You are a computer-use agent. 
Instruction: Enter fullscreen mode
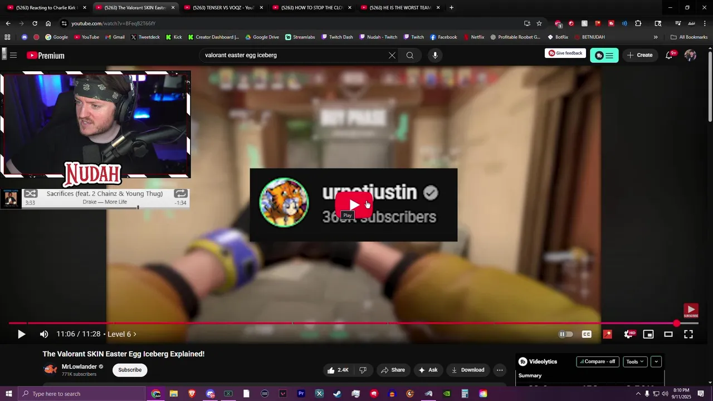pos(688,334)
